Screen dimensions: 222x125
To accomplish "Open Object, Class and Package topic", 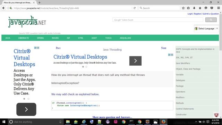I will (188, 69).
